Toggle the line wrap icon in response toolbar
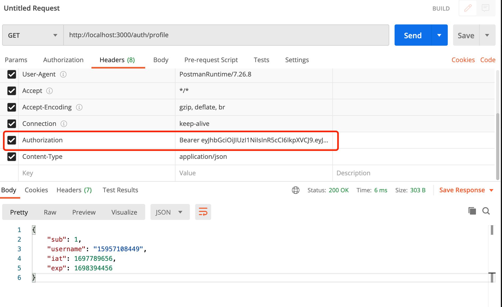The height and width of the screenshot is (307, 502). (x=203, y=212)
